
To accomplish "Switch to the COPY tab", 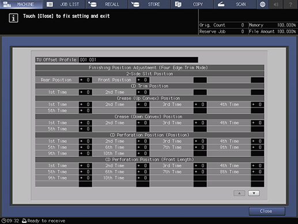I will tap(192, 4).
